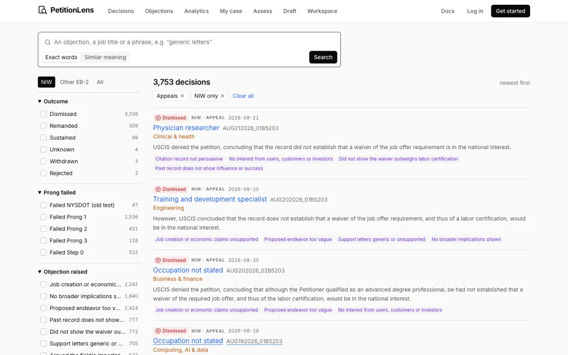Viewport: 568px width, 355px height.
Task: Click the Engineering category label
Action: [x=169, y=208]
